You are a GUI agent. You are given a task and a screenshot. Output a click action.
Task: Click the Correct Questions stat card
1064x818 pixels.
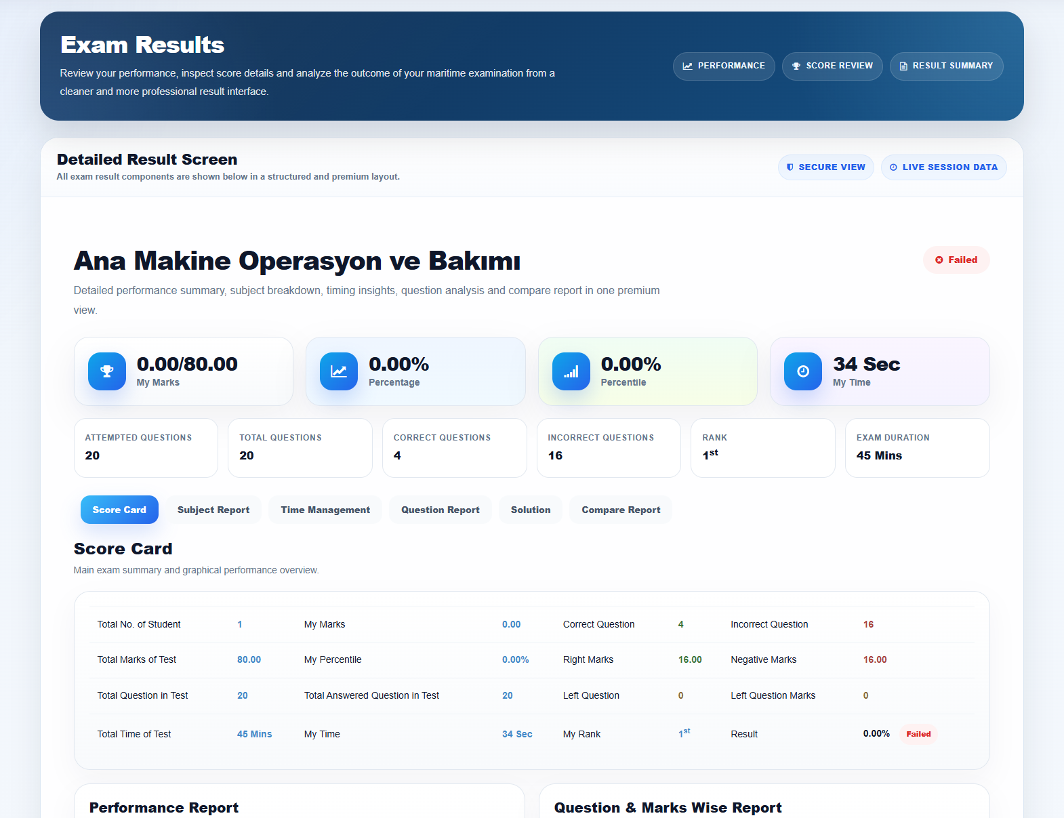point(454,448)
